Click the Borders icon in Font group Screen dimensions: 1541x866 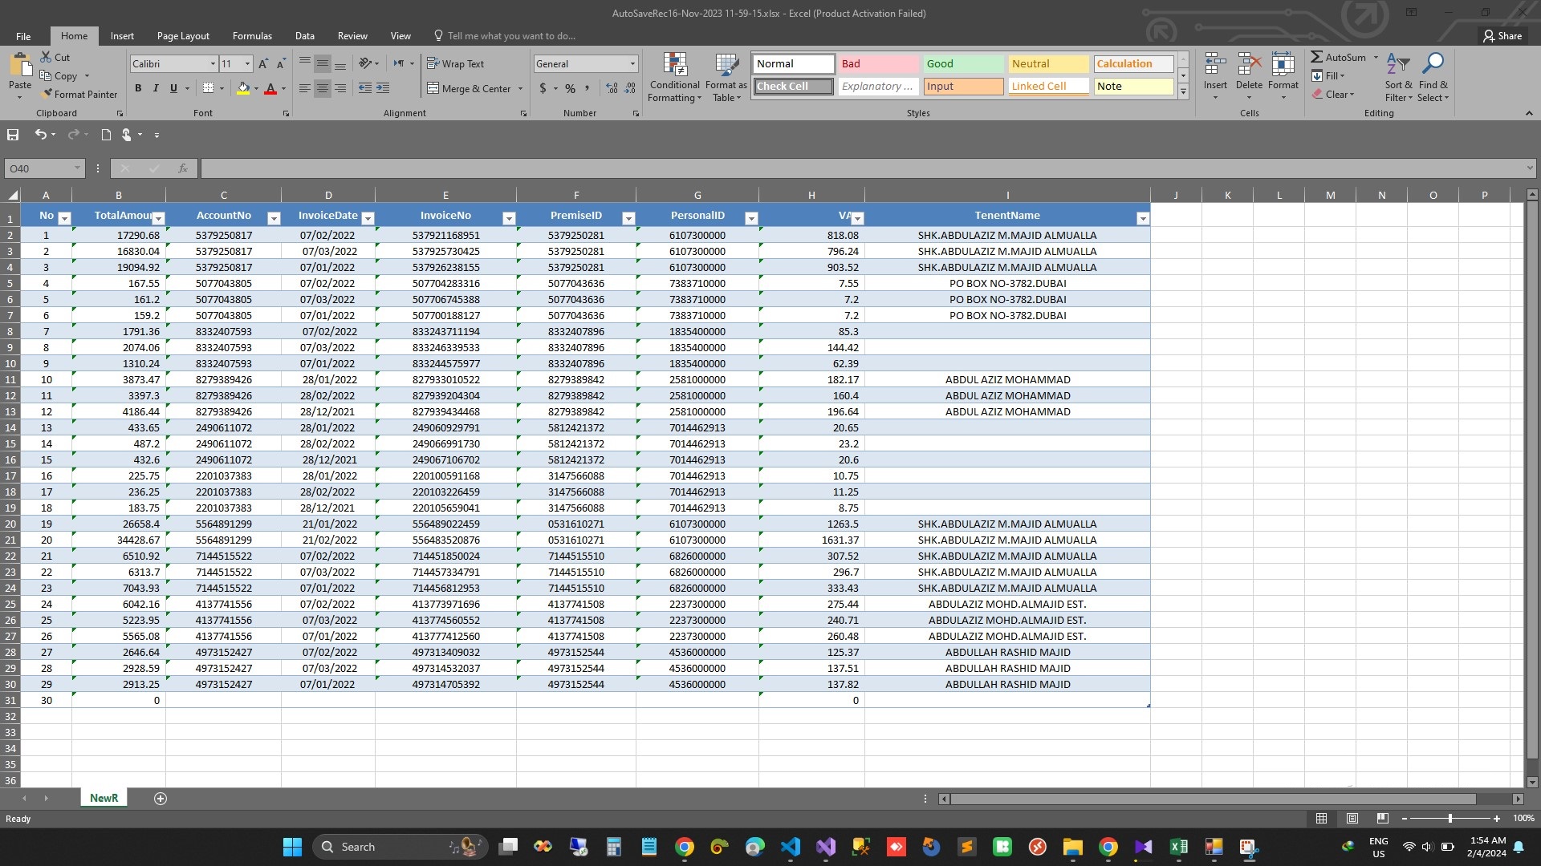208,88
